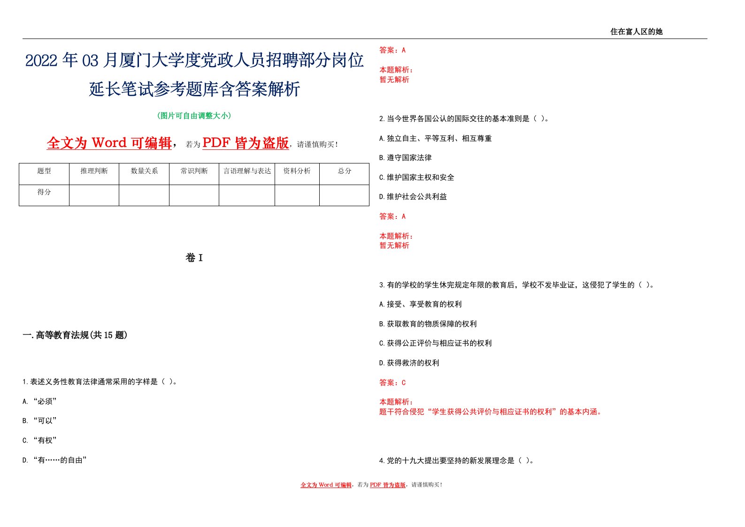Select title second line 延长笔试参考题库含答案解析
The image size is (745, 527).
point(194,89)
